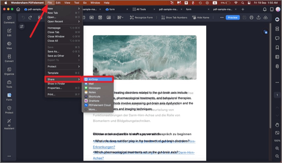This screenshot has height=163, width=282.
Task: Select the Edit tool in sidebar
Action: click(x=9, y=33)
